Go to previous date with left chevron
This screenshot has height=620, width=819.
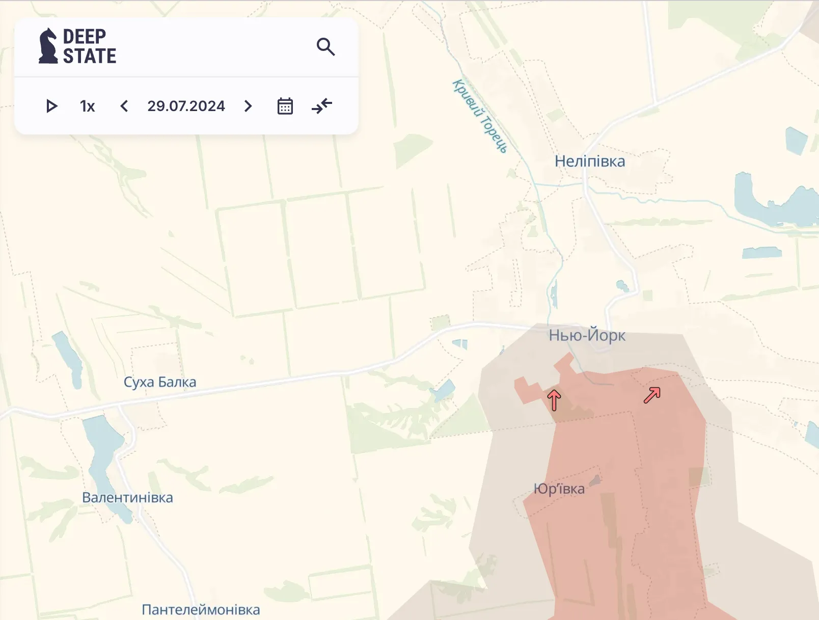[124, 106]
